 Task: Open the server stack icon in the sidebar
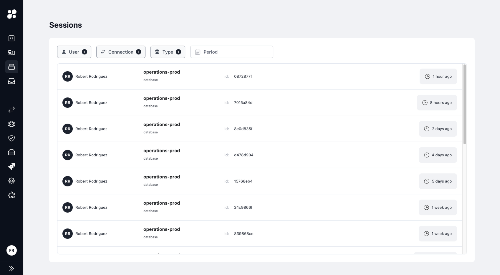coord(11,152)
